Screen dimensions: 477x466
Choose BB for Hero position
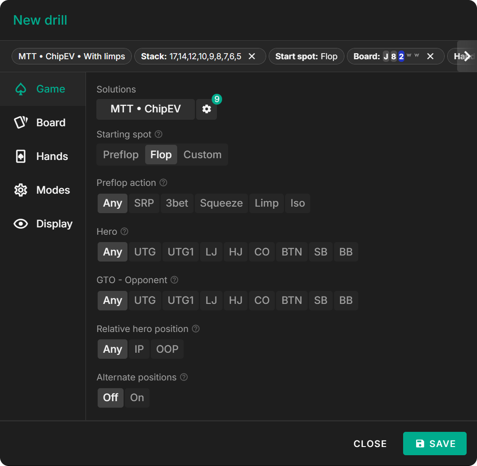[346, 252]
